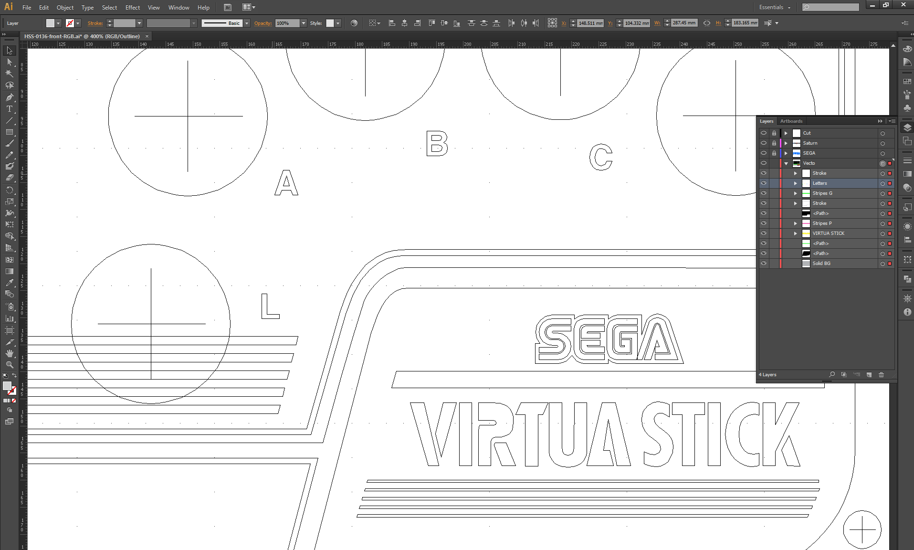Select the Rotate tool

[10, 190]
